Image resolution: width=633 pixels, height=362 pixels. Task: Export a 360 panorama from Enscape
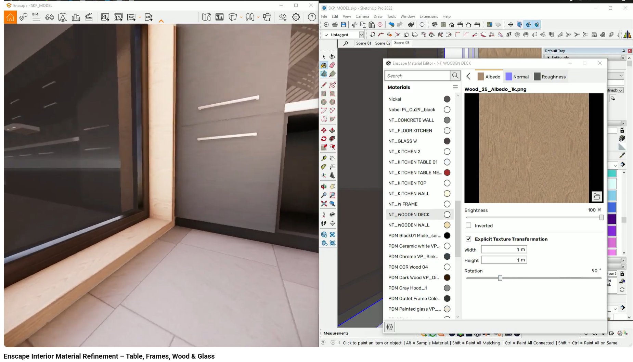tap(132, 17)
